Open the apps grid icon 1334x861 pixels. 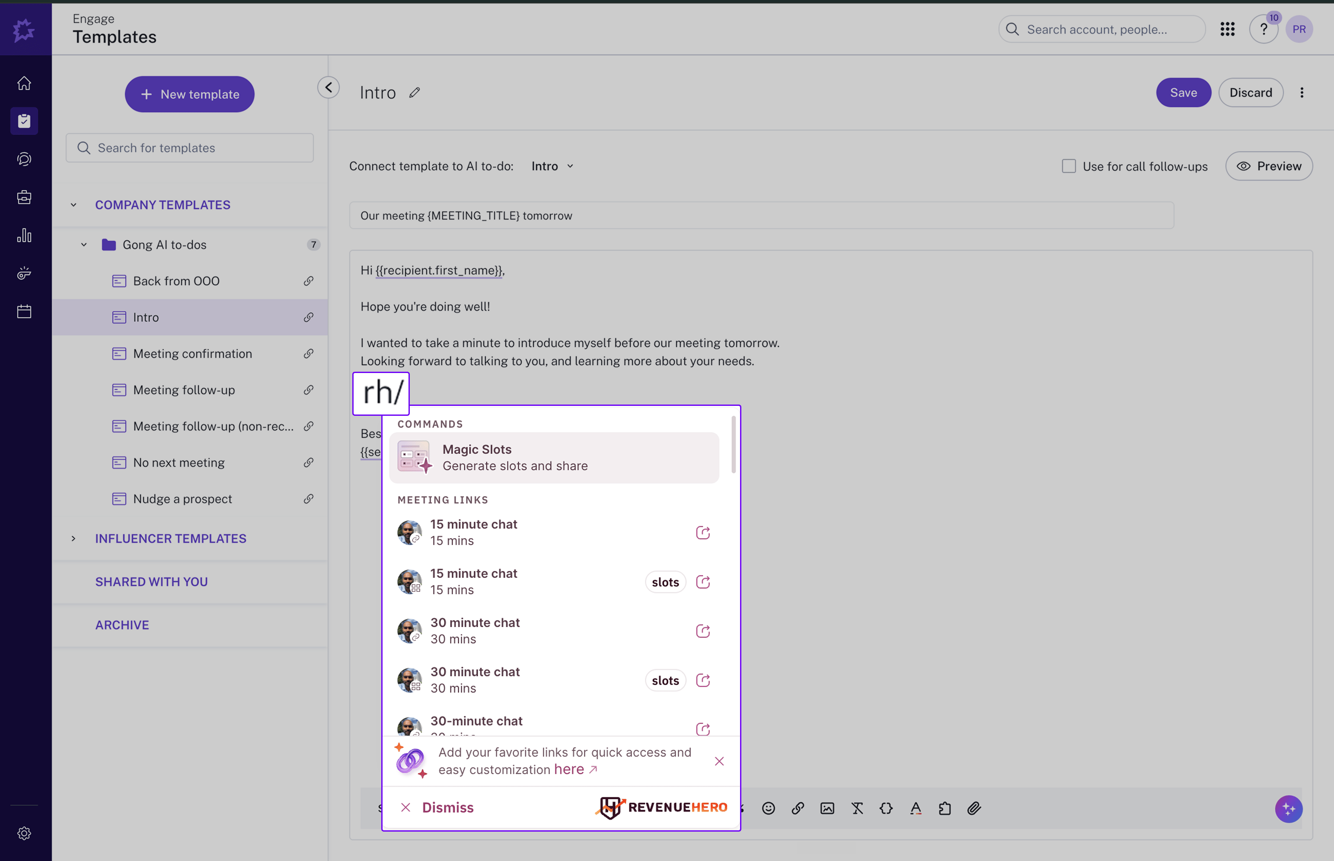[1227, 29]
